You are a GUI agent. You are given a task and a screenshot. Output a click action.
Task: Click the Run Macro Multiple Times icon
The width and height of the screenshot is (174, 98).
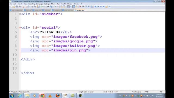(x=89, y=7)
